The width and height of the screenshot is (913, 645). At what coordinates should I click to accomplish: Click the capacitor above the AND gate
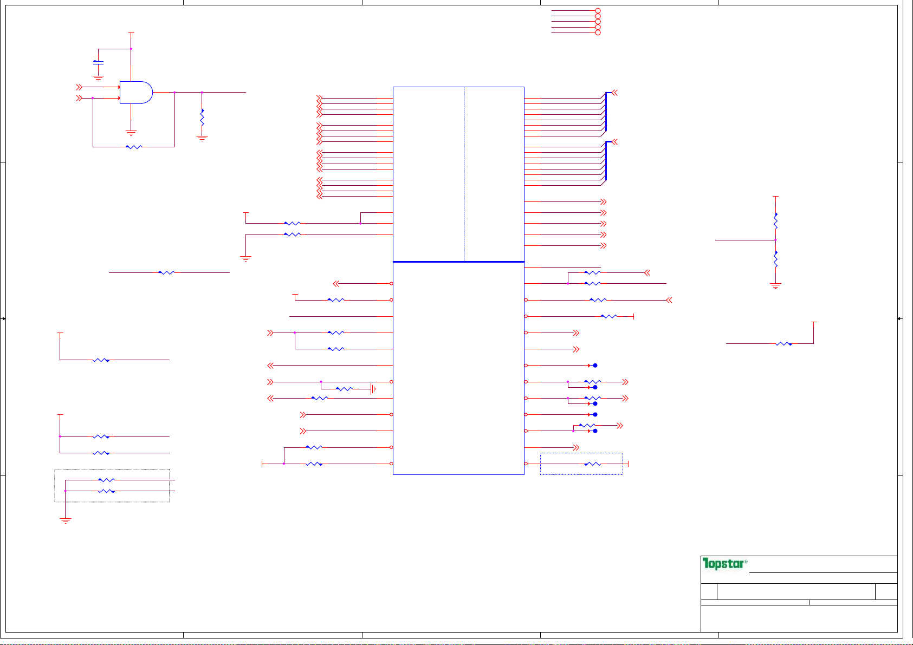[98, 63]
